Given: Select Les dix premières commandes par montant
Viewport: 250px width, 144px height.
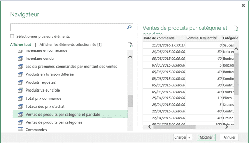Looking at the screenshot, I should pyautogui.click(x=71, y=67).
